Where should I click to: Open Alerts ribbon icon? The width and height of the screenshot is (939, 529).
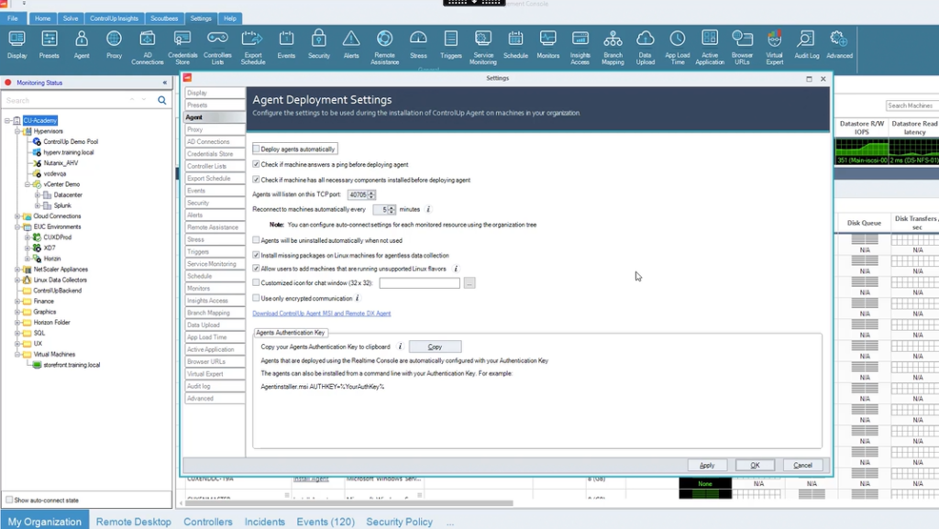tap(351, 45)
